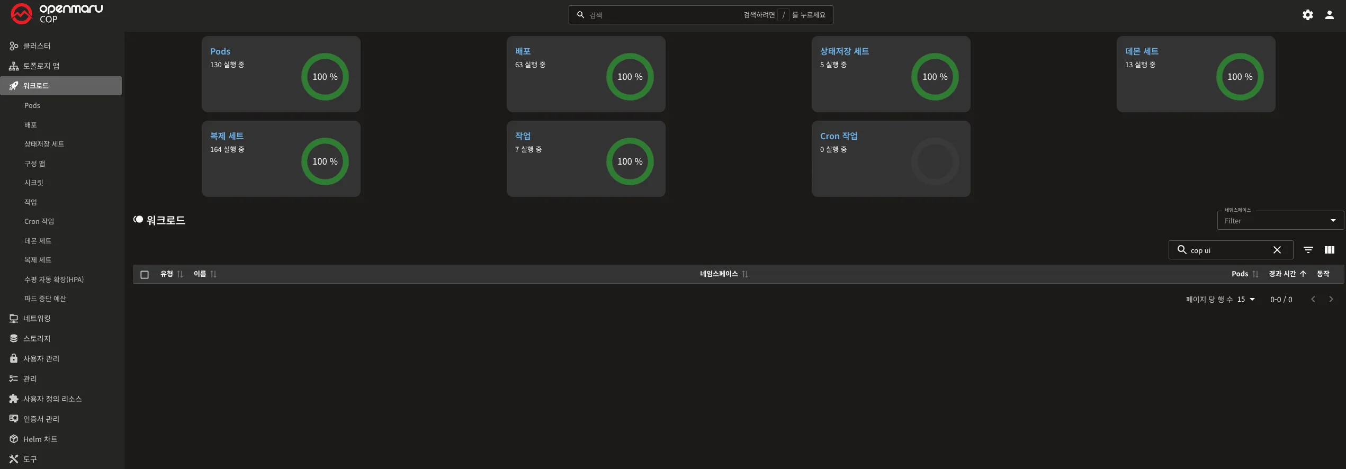The height and width of the screenshot is (469, 1346).
Task: Sort by 네임스페이스 column arrows
Action: (x=745, y=274)
